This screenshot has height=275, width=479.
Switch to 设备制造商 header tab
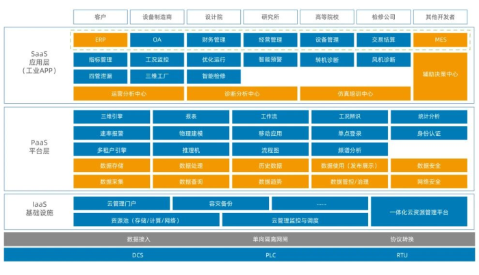point(157,17)
